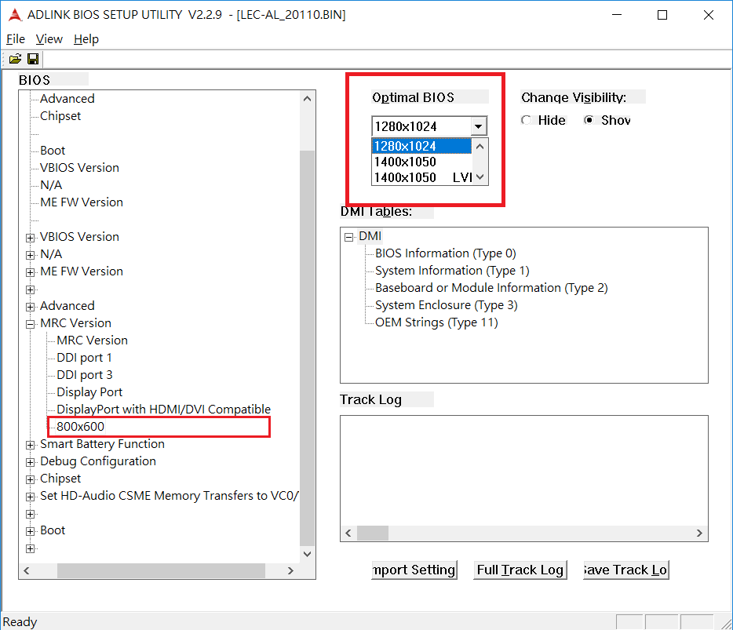This screenshot has height=630, width=733.
Task: Open the Help menu
Action: (x=86, y=39)
